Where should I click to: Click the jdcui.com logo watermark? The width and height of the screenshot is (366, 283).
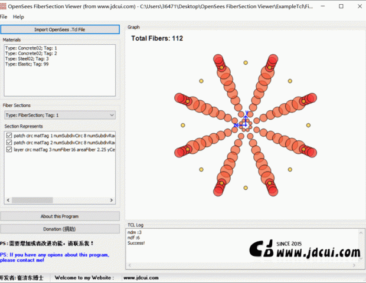(304, 250)
